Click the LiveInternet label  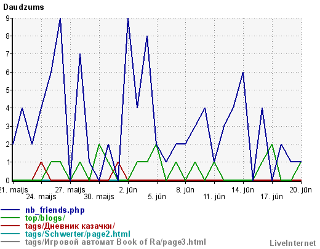click(293, 243)
